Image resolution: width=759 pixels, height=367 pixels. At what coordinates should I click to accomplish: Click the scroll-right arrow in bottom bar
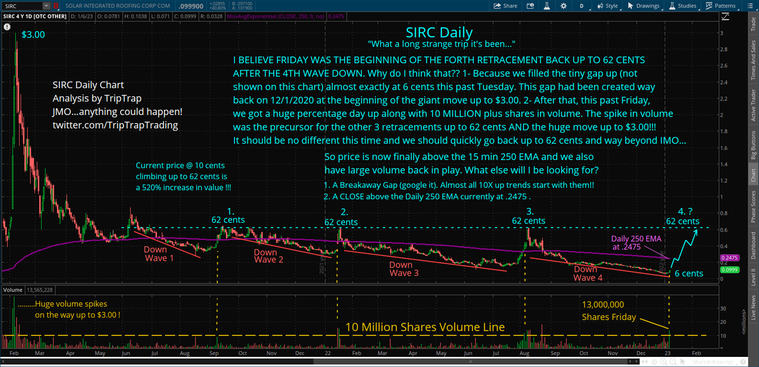pyautogui.click(x=636, y=361)
